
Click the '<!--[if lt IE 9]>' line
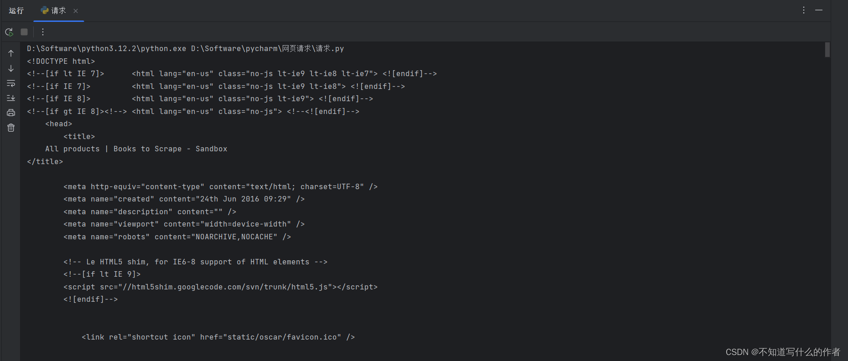pyautogui.click(x=102, y=274)
